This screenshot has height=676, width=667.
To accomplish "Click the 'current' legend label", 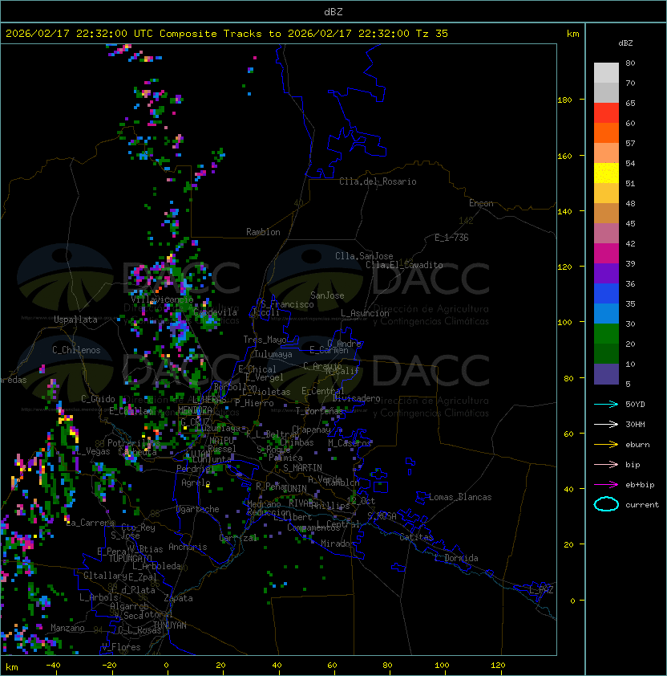I will coord(642,504).
